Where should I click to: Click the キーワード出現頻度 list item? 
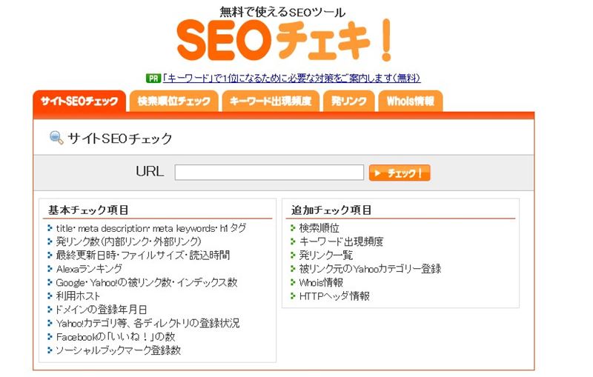coord(341,241)
